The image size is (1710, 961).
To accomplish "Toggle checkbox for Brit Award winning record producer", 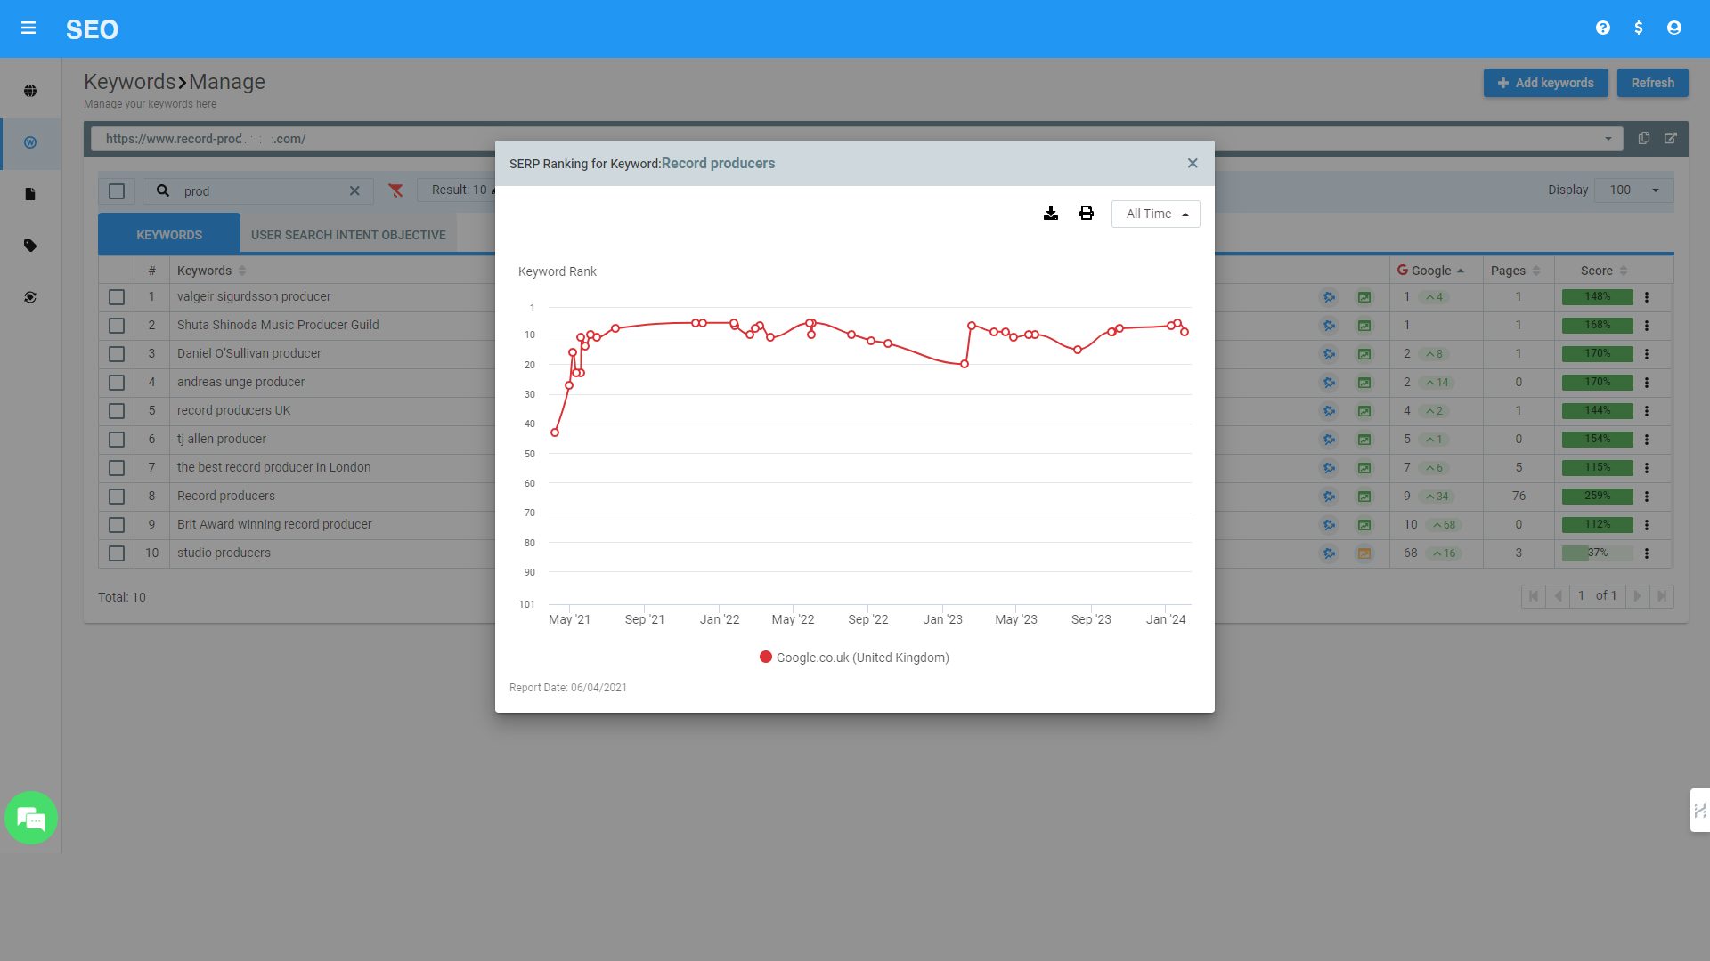I will 117,524.
